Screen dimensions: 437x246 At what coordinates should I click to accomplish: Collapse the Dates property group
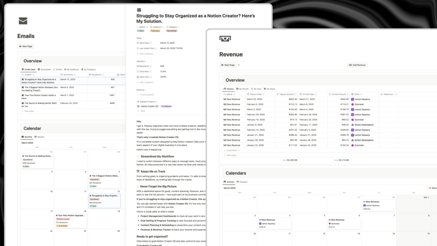coord(140,38)
